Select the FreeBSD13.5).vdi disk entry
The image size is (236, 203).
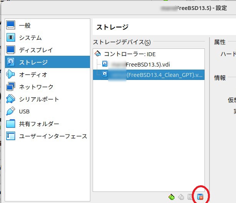coord(149,64)
